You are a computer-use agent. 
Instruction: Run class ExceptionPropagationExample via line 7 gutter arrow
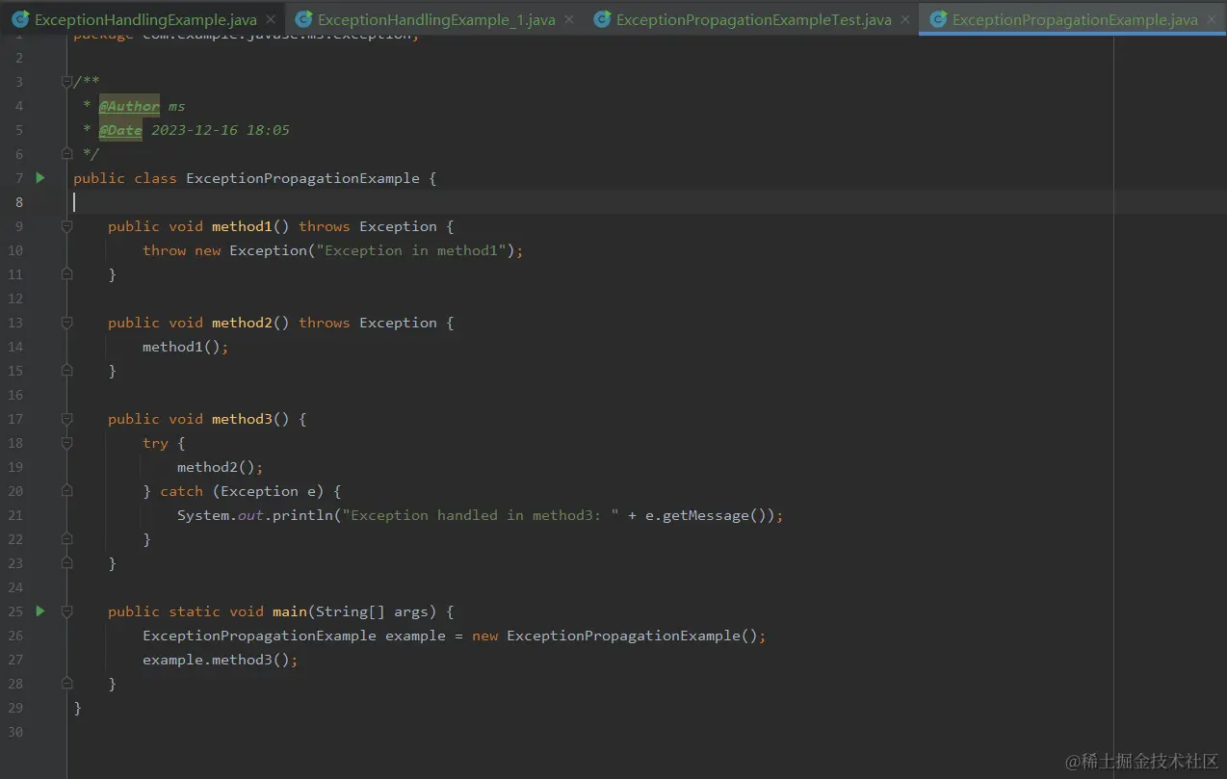pos(40,177)
